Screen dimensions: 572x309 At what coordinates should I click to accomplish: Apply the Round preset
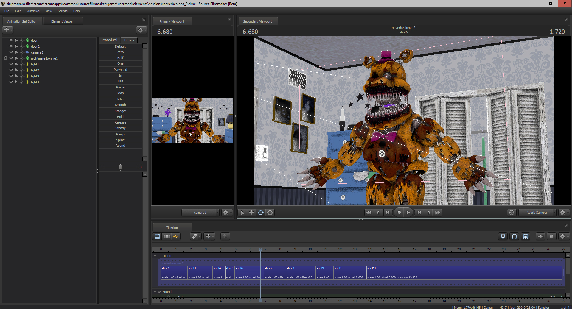(x=120, y=146)
